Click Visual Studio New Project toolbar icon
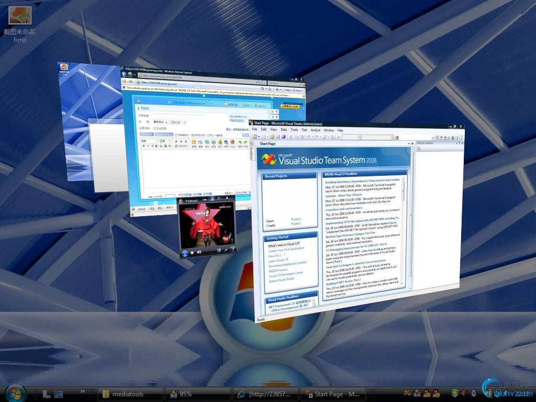The width and height of the screenshot is (536, 402). click(255, 137)
